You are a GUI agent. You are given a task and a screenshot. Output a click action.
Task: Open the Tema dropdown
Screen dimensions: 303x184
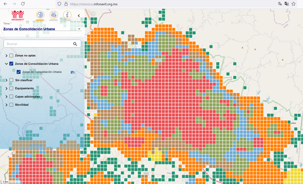click(42, 29)
